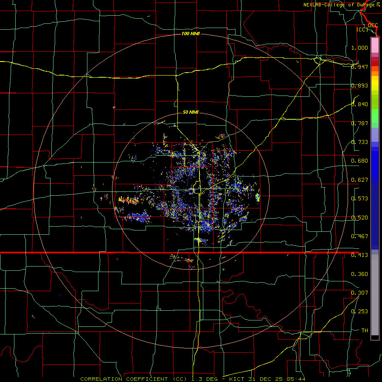Click the 1.000 legend value
The height and width of the screenshot is (382, 382).
[x=360, y=48]
